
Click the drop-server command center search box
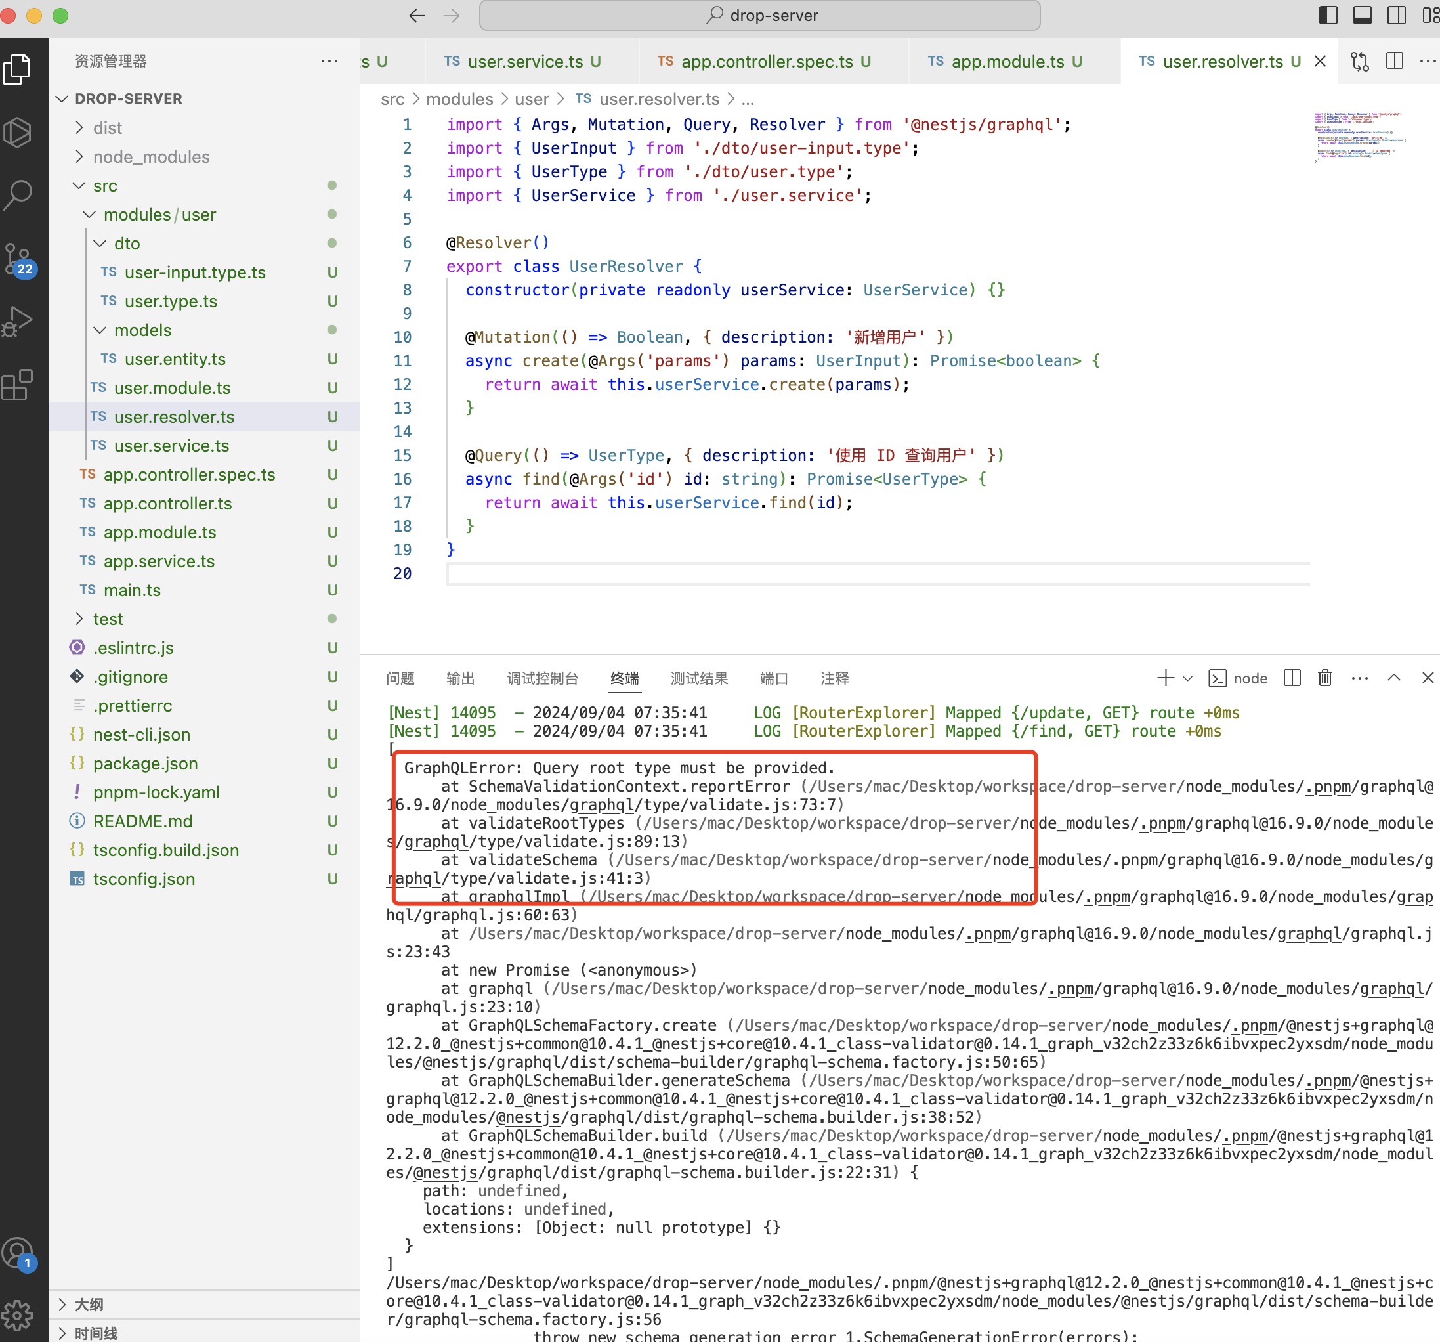pyautogui.click(x=759, y=15)
